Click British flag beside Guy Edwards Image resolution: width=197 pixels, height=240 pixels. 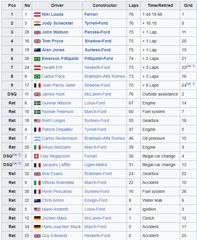[x=37, y=236]
